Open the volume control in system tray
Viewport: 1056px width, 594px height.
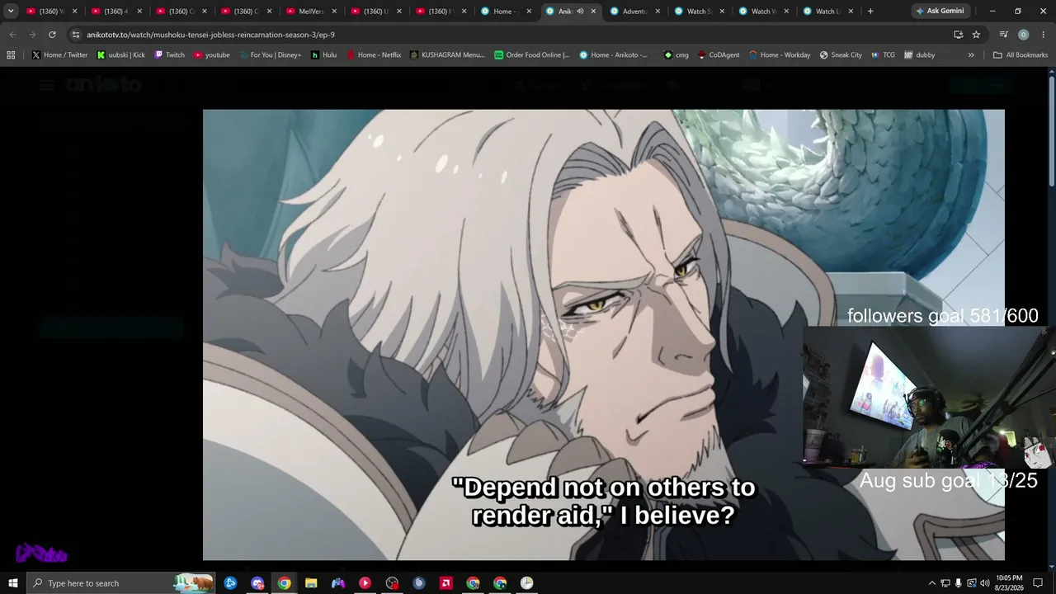pyautogui.click(x=984, y=583)
